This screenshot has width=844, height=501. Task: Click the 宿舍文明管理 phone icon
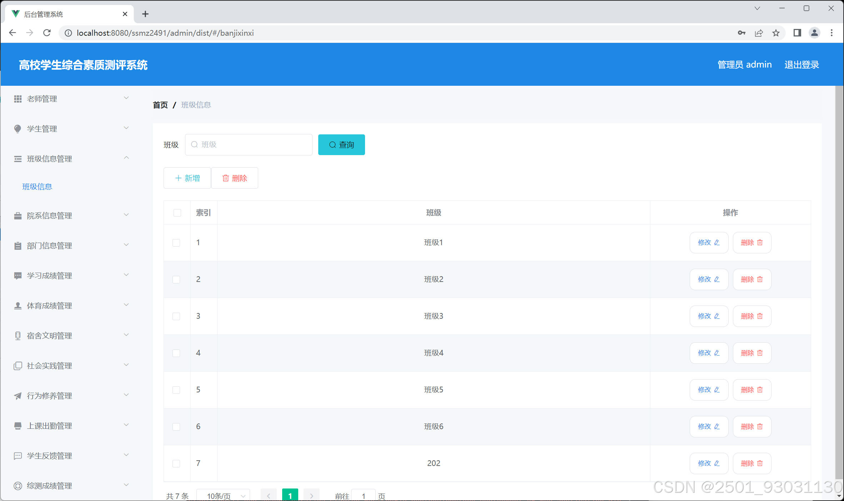(18, 336)
